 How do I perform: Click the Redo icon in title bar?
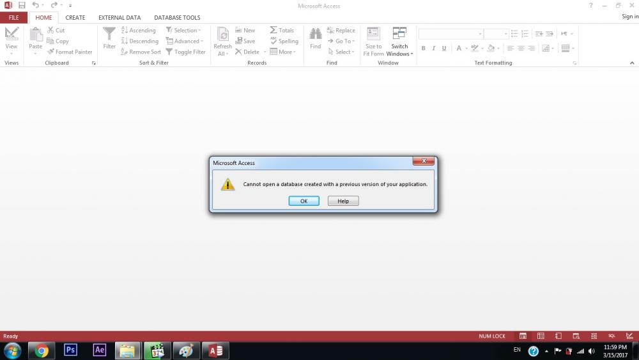click(54, 5)
